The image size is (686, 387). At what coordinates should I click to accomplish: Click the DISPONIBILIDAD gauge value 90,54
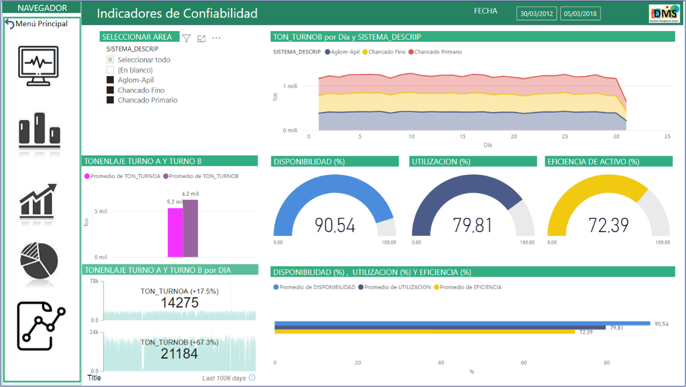pyautogui.click(x=334, y=225)
